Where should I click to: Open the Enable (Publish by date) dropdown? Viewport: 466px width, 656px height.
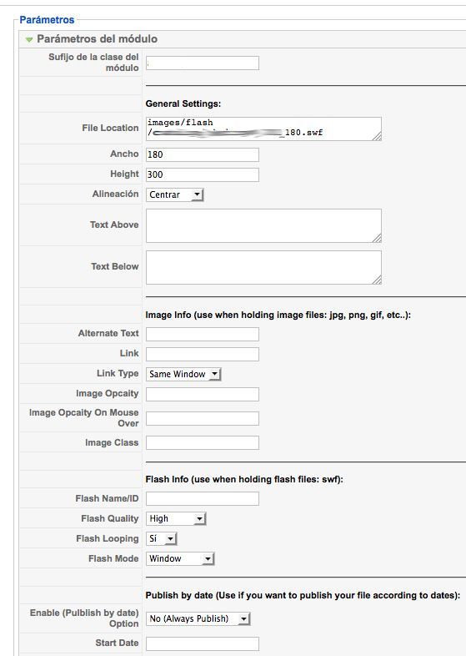(198, 618)
